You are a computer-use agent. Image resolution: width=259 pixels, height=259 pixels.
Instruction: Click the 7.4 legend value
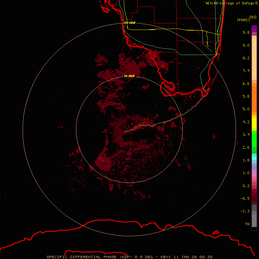(x=246, y=71)
